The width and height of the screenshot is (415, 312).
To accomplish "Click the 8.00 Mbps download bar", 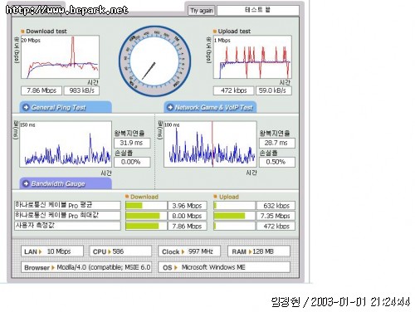I will (146, 216).
